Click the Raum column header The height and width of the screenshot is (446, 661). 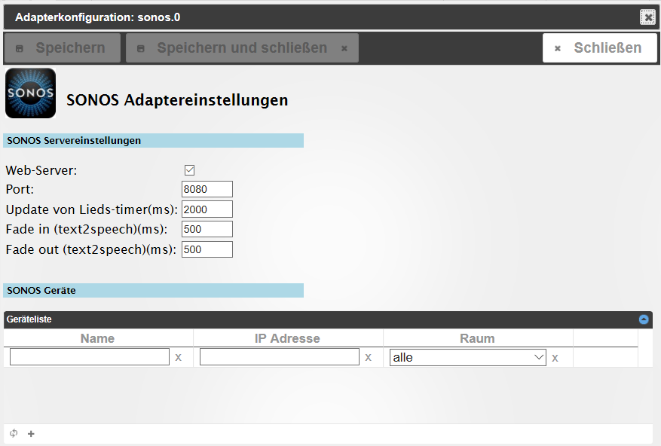click(477, 338)
